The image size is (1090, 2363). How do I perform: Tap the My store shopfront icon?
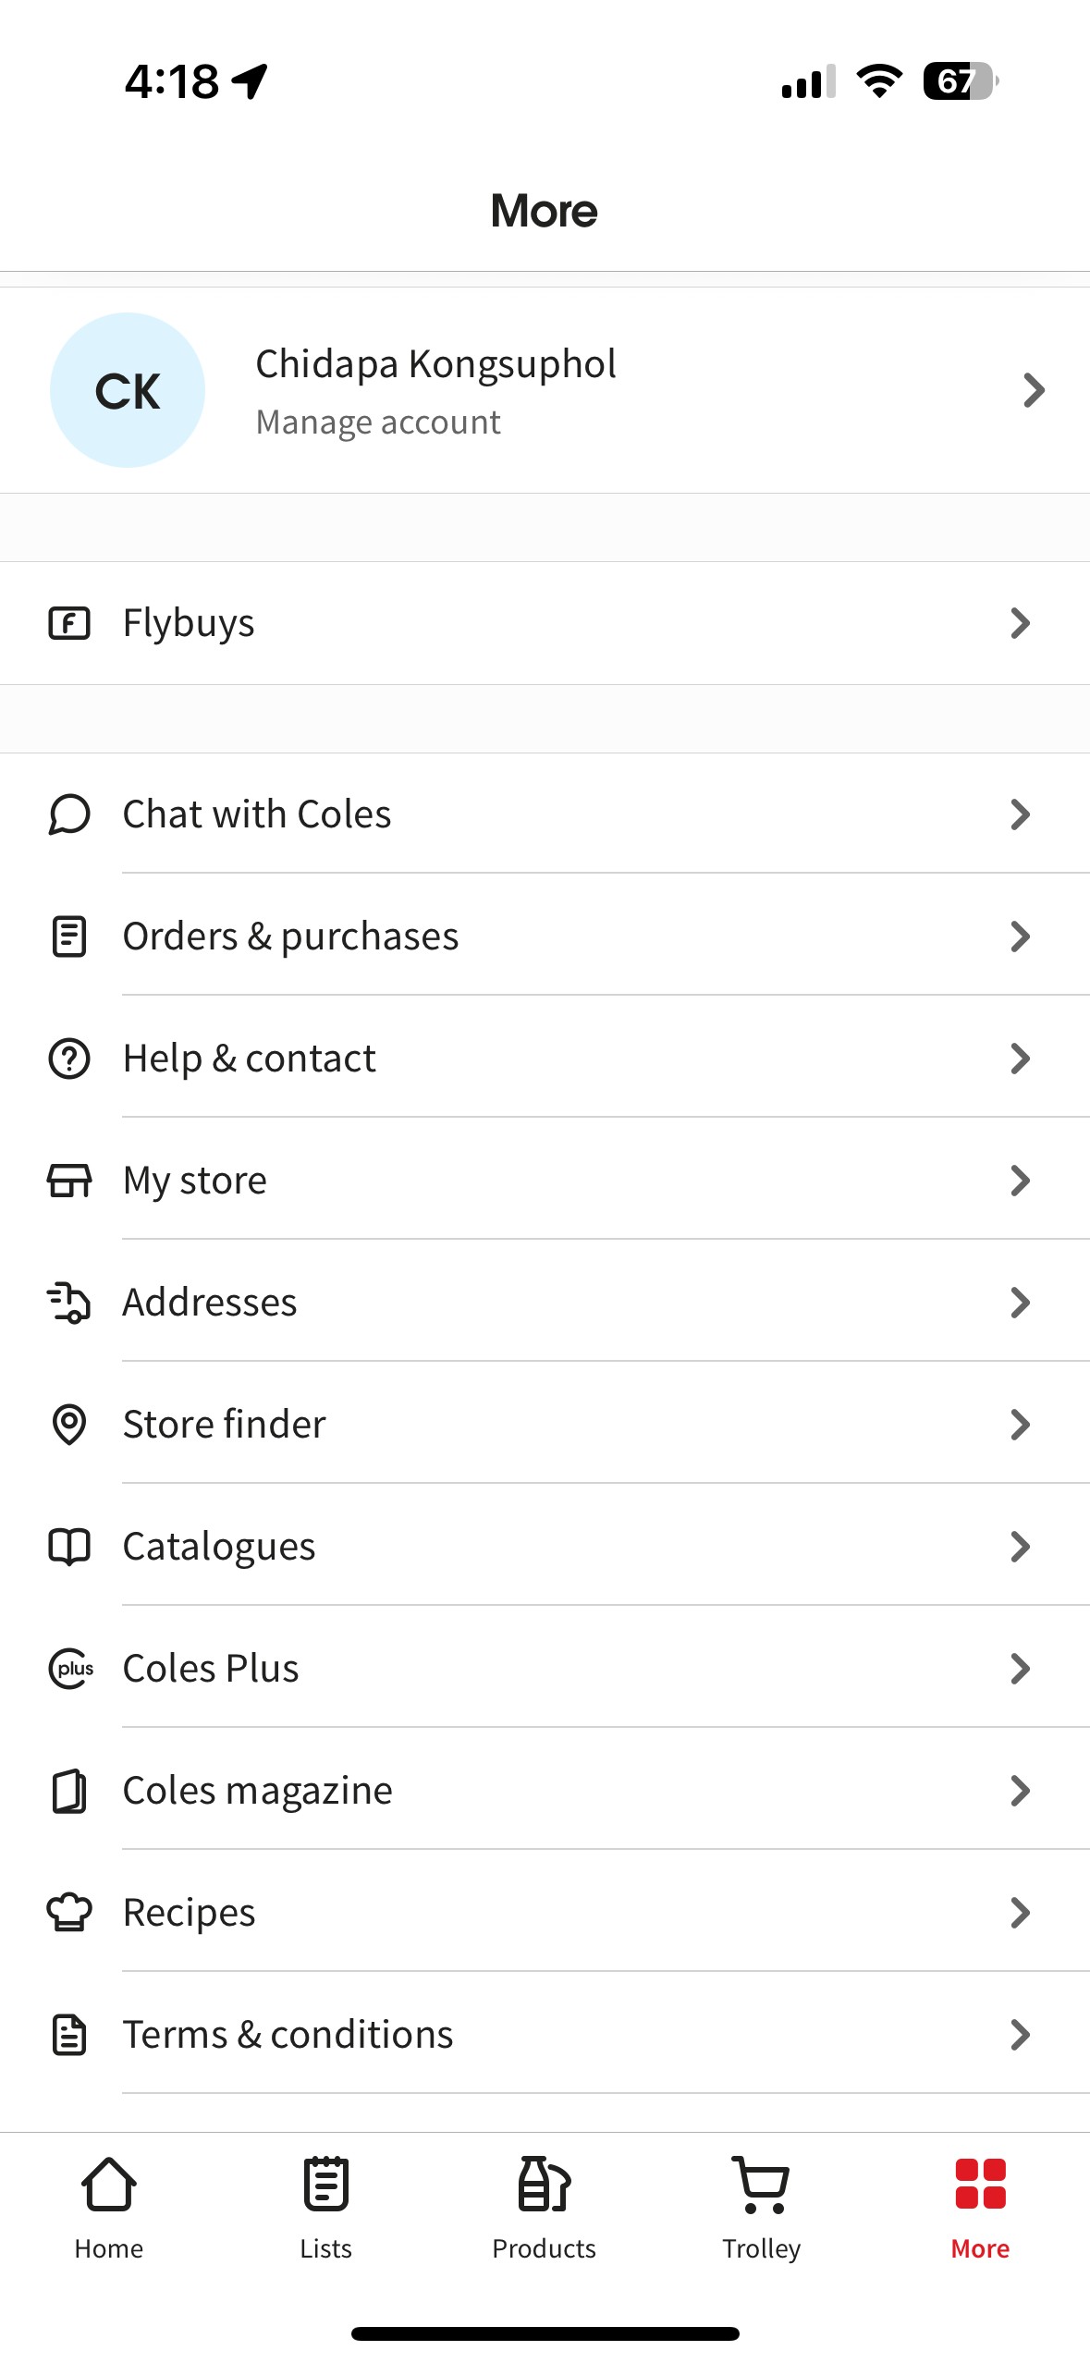(69, 1181)
